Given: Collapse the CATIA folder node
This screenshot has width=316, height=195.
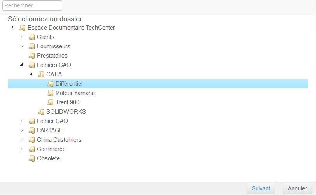Looking at the screenshot, I should point(31,74).
